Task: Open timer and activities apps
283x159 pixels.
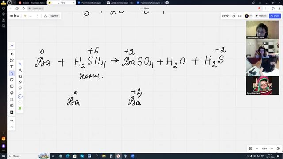Action: [225, 16]
